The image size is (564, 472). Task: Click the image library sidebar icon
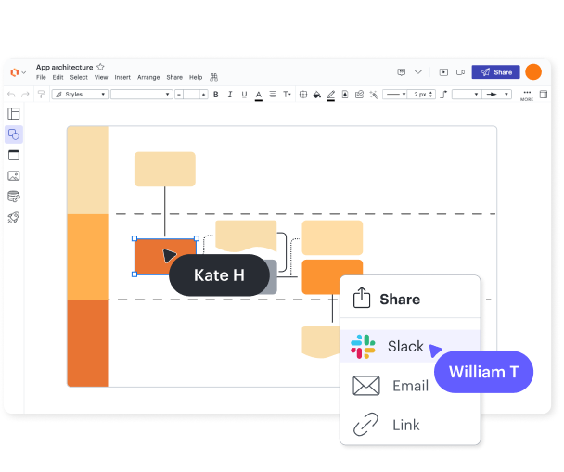(x=14, y=175)
